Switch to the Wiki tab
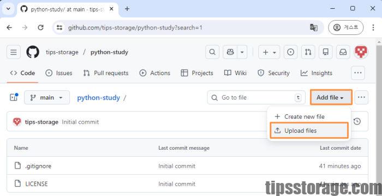 tap(235, 73)
